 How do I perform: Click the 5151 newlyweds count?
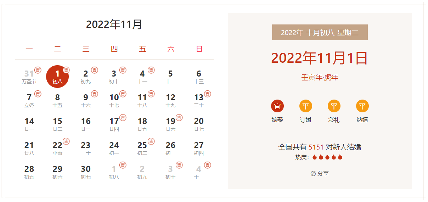tap(316, 147)
